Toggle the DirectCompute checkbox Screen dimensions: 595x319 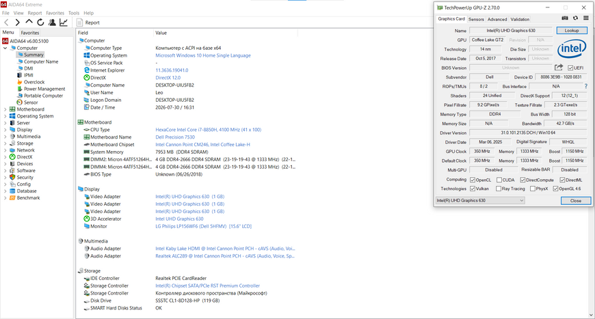click(523, 180)
